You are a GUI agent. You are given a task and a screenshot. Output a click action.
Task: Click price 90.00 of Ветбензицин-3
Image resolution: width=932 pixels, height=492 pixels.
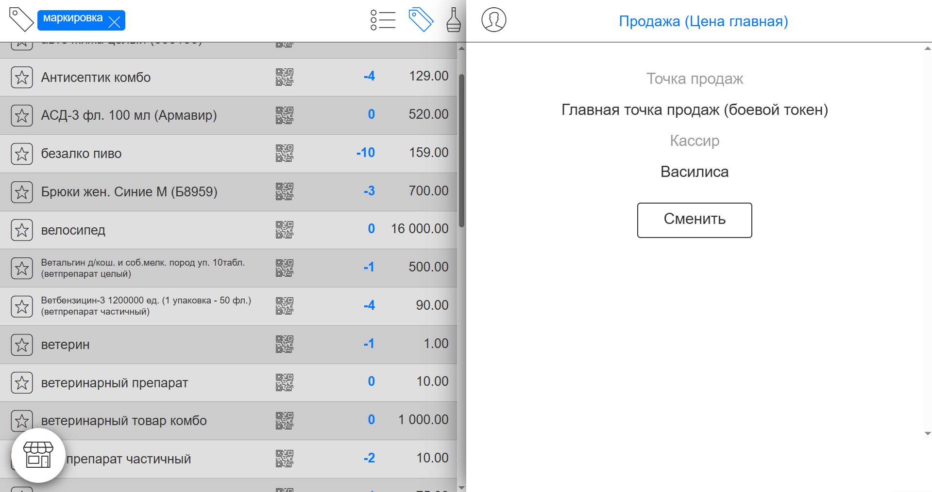[x=432, y=305]
